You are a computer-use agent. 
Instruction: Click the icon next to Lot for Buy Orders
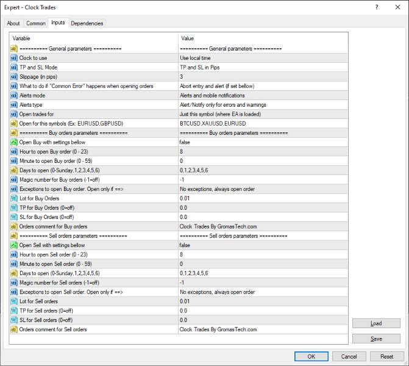(14, 198)
